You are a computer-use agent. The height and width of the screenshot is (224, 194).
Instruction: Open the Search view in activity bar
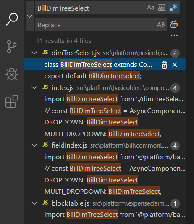point(12,19)
